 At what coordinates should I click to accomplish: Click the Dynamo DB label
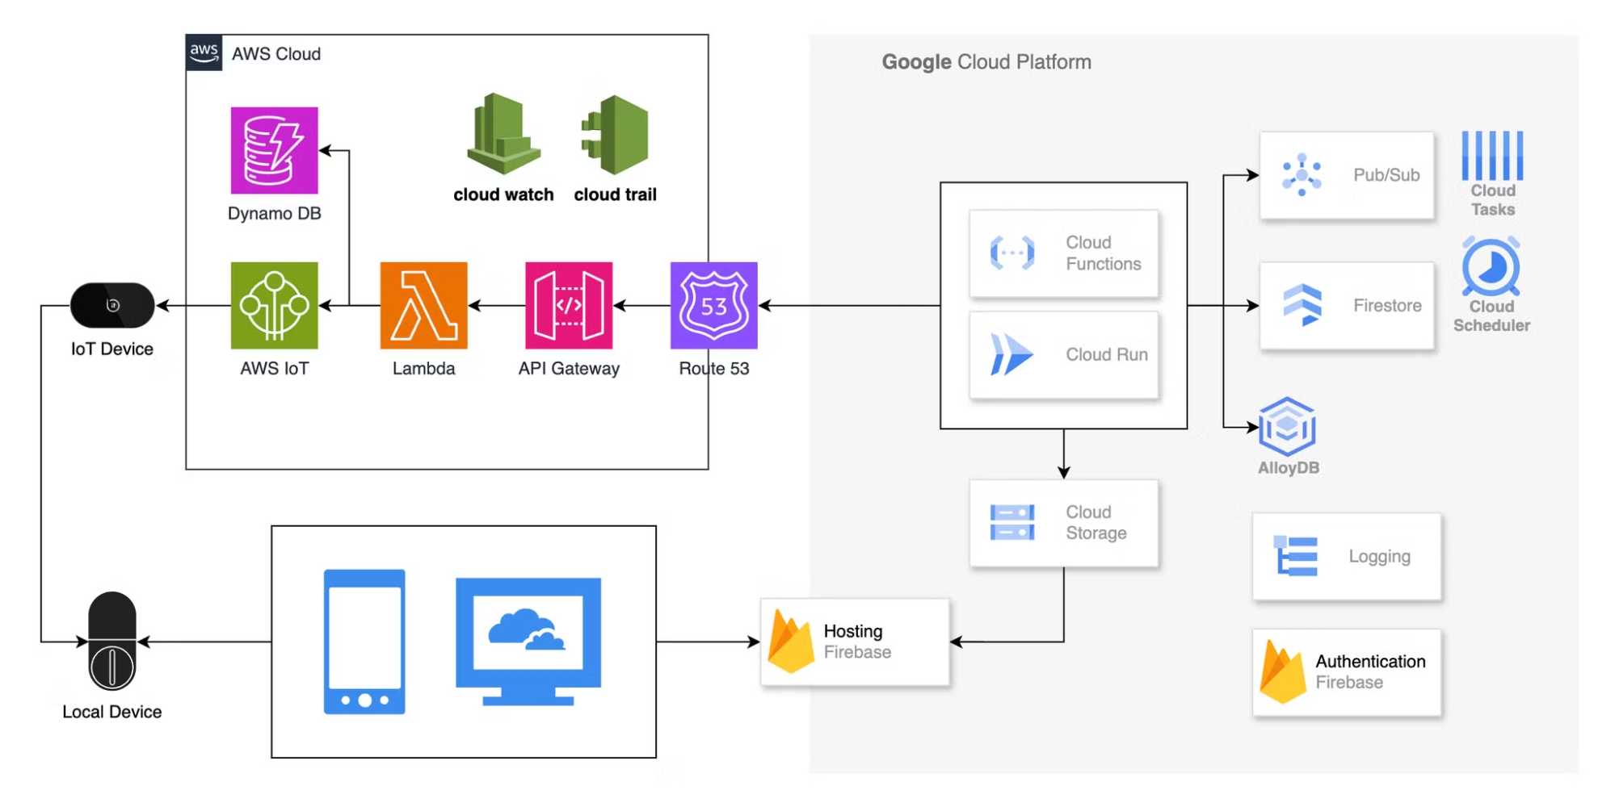(275, 213)
